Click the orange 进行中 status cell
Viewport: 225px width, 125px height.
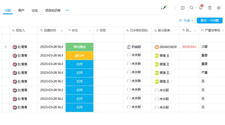79,56
